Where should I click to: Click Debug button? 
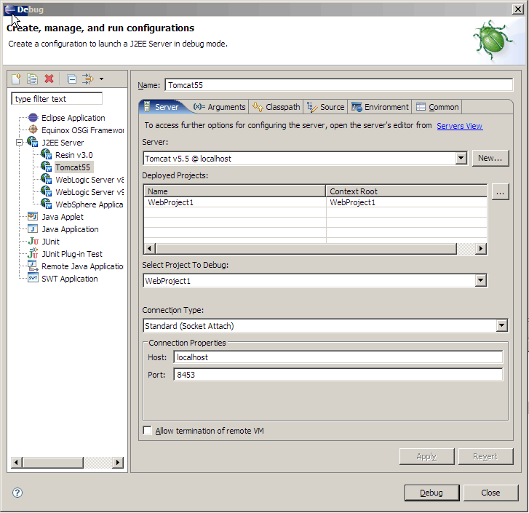tap(431, 493)
